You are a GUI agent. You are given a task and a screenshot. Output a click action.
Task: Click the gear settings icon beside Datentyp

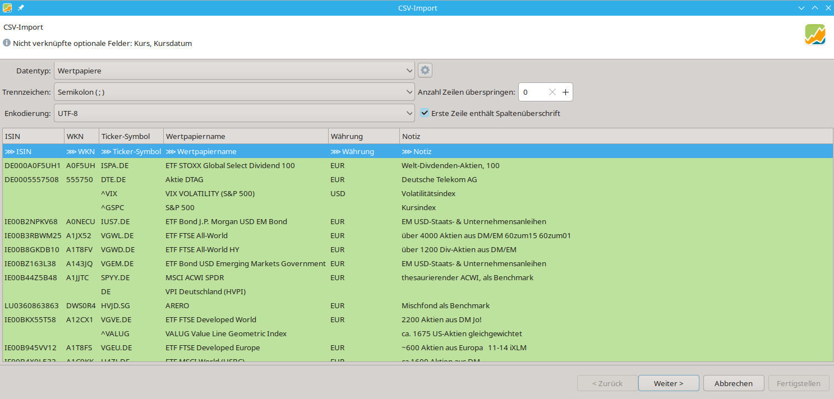425,71
